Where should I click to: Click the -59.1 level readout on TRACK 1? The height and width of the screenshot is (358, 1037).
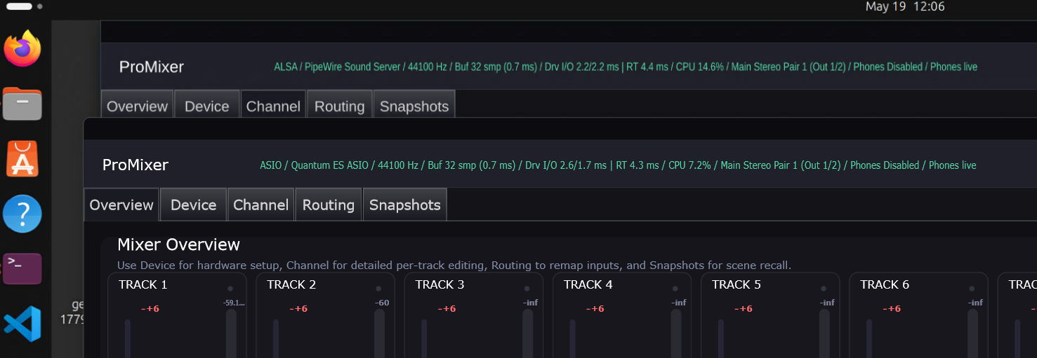coord(234,303)
